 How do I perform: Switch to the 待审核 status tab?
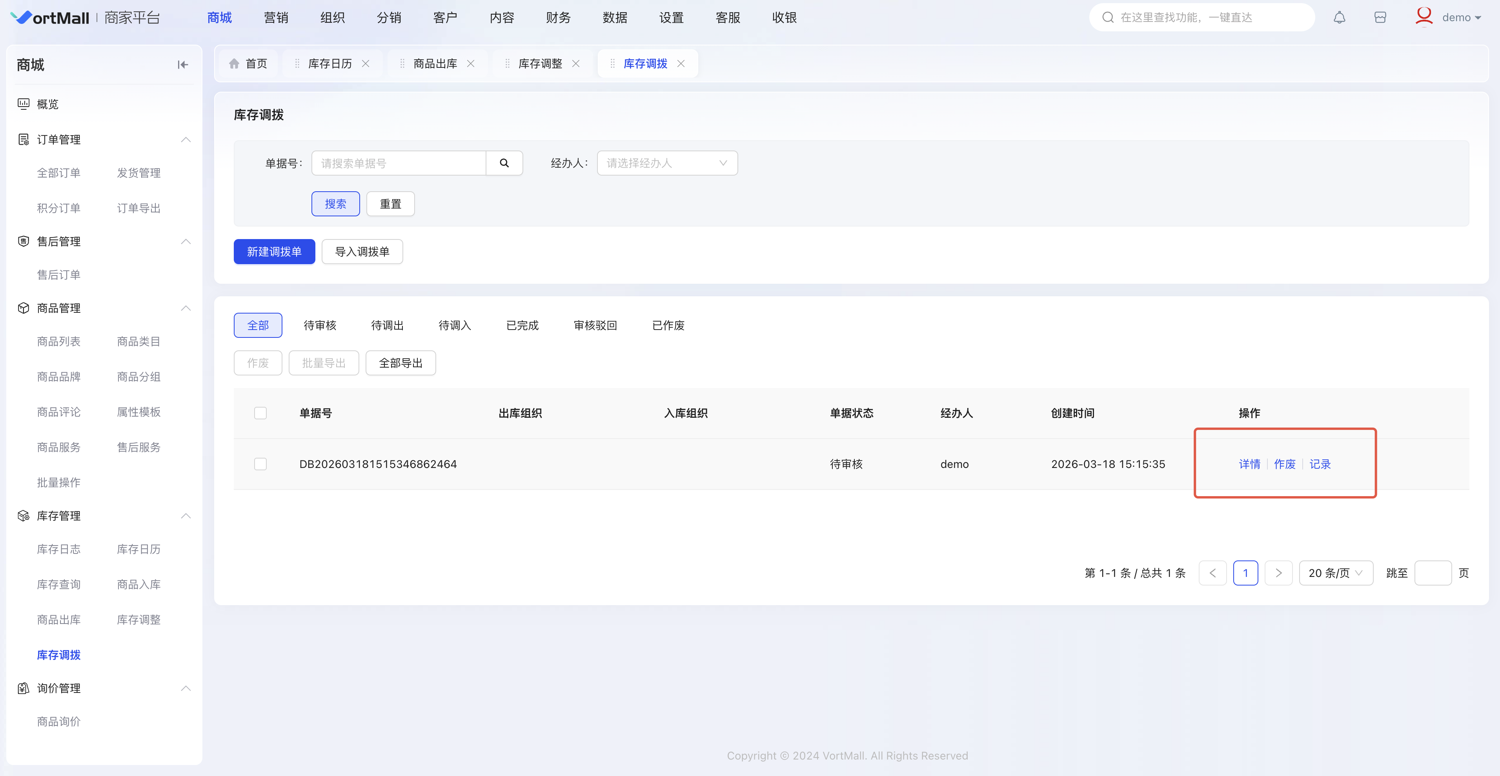(x=320, y=325)
